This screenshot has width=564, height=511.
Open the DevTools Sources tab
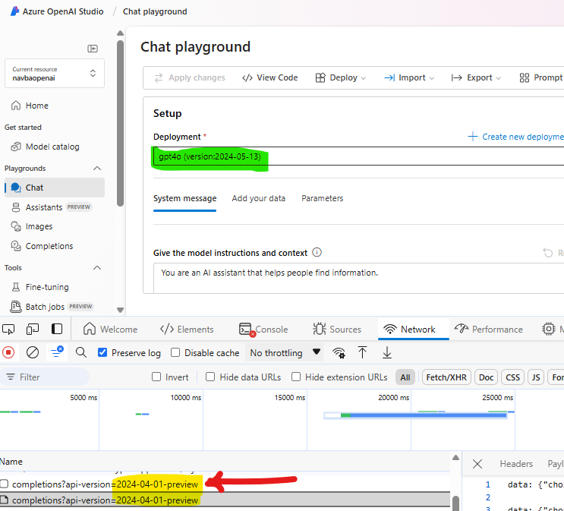337,330
